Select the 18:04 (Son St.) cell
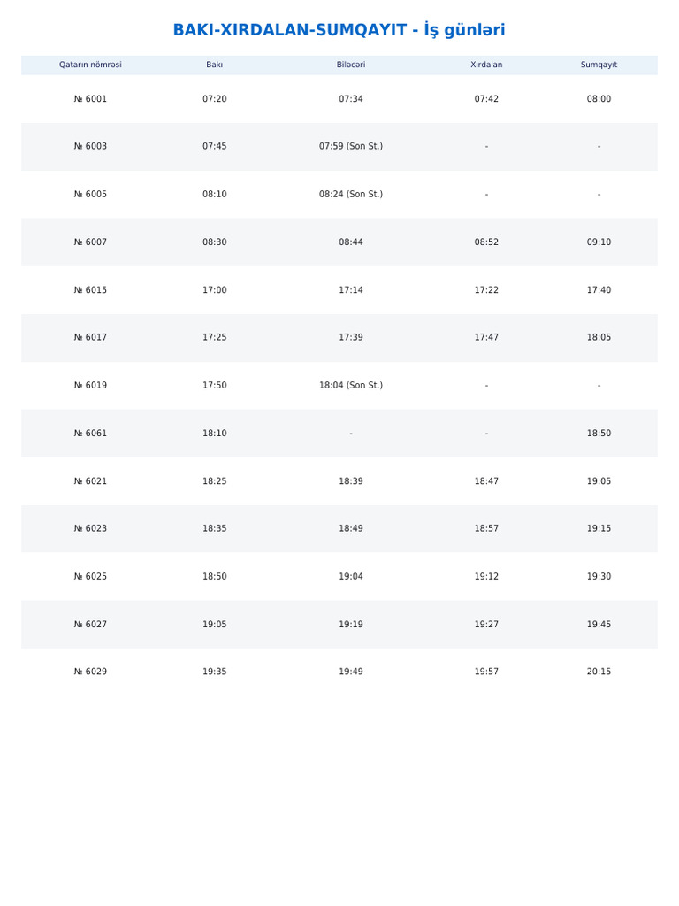The height and width of the screenshot is (906, 679). pyautogui.click(x=351, y=386)
